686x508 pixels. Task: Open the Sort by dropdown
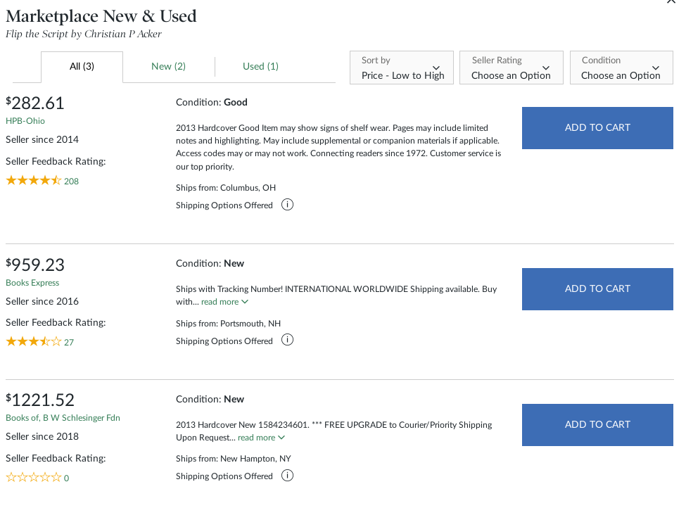(x=403, y=68)
